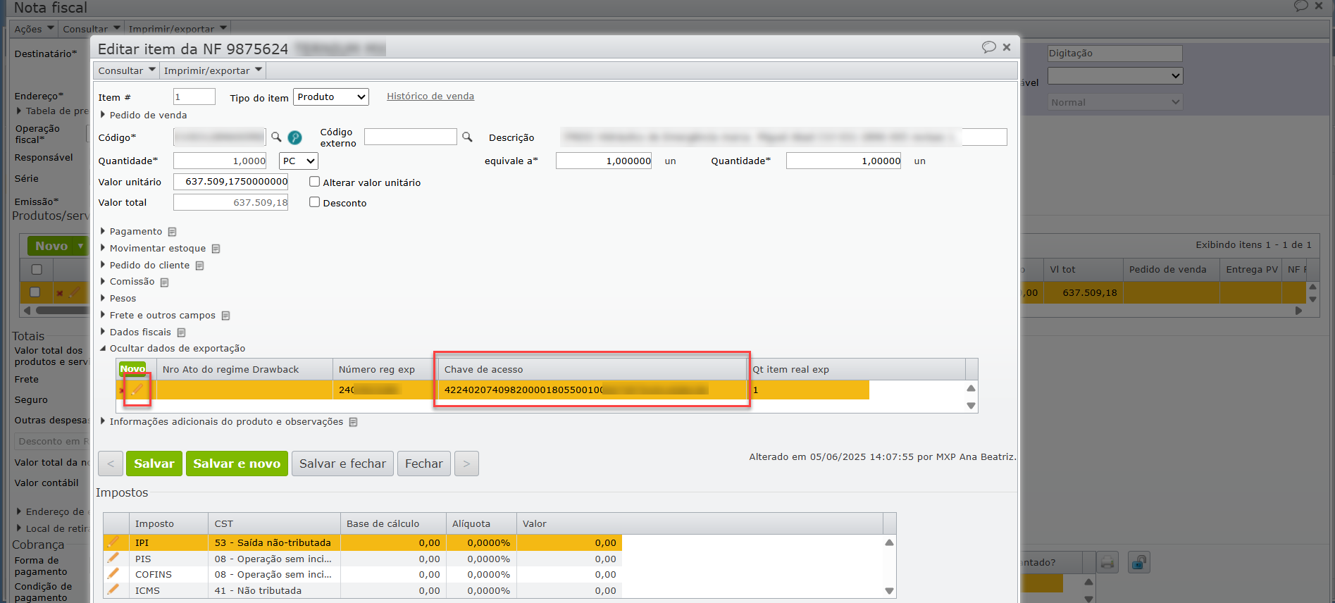This screenshot has width=1335, height=603.
Task: Open the note icon next to Frete e outros campos
Action: pos(225,316)
